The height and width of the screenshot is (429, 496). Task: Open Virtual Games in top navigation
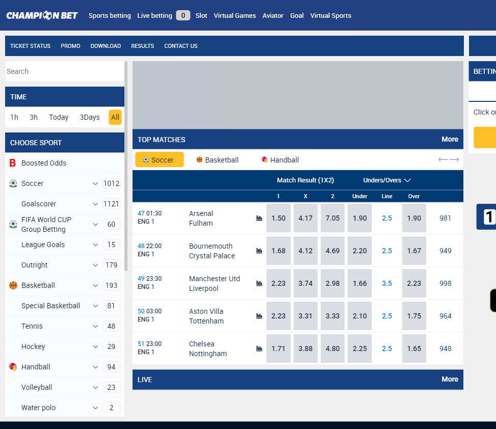[234, 15]
